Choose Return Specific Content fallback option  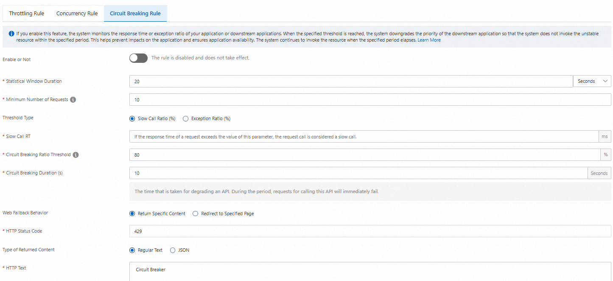click(132, 214)
